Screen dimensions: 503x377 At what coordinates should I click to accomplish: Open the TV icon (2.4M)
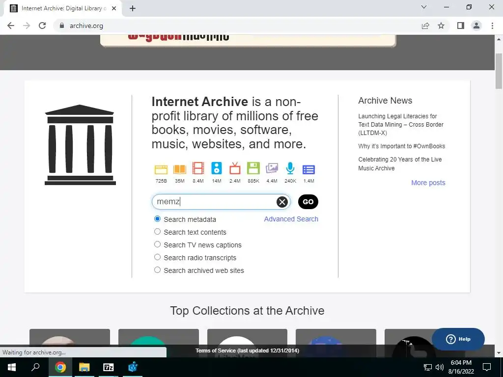coord(235,168)
